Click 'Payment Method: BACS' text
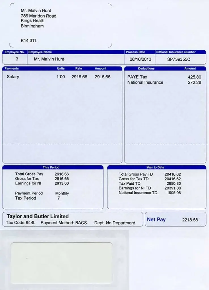This screenshot has width=209, height=290. pyautogui.click(x=64, y=223)
